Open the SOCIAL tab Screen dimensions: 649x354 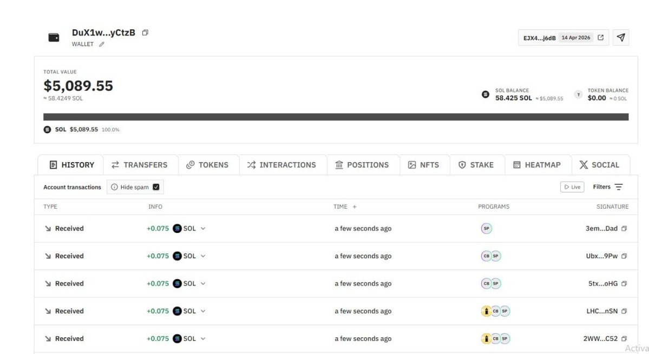601,165
